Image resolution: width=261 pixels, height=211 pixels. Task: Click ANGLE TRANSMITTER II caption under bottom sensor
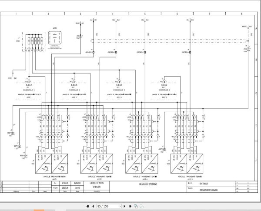click(x=100, y=176)
